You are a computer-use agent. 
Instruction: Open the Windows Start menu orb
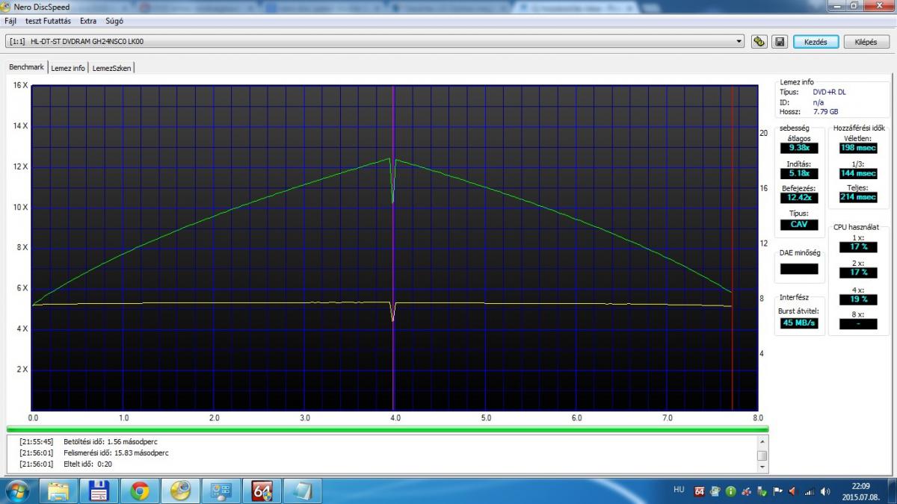tap(16, 491)
